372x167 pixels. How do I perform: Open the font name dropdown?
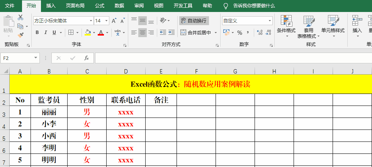[91, 21]
